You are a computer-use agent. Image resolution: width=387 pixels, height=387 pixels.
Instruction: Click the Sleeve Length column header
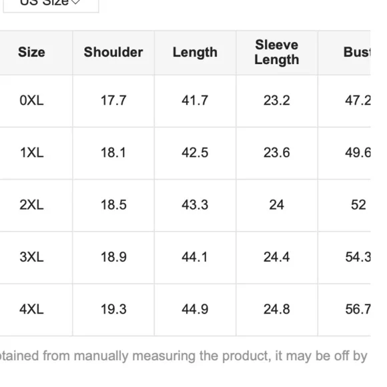277,52
